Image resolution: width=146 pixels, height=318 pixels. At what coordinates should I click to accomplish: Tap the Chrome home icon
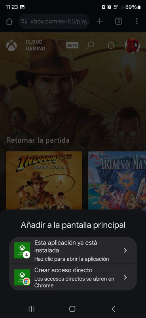pos(9,21)
